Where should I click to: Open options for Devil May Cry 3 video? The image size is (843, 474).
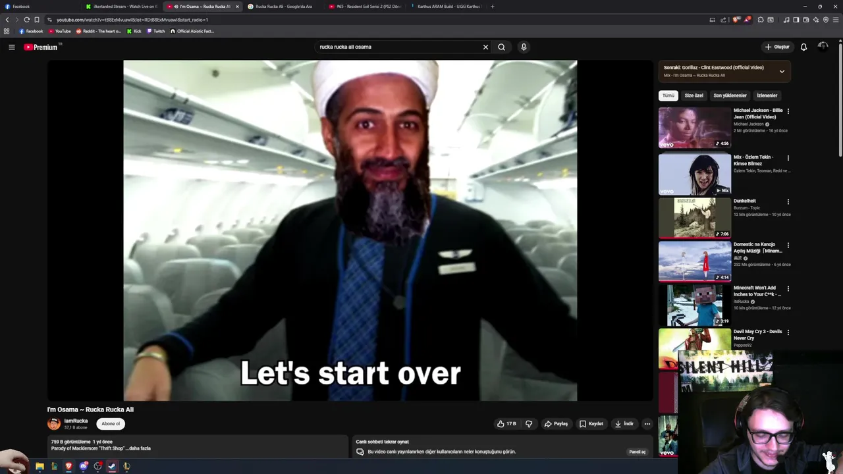coord(788,332)
